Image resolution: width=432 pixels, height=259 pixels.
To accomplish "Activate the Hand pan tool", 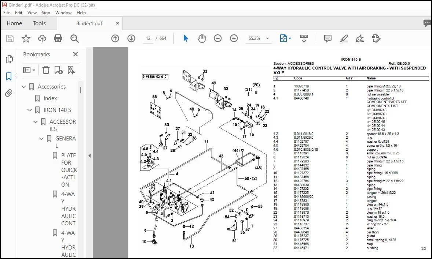I will (x=202, y=38).
